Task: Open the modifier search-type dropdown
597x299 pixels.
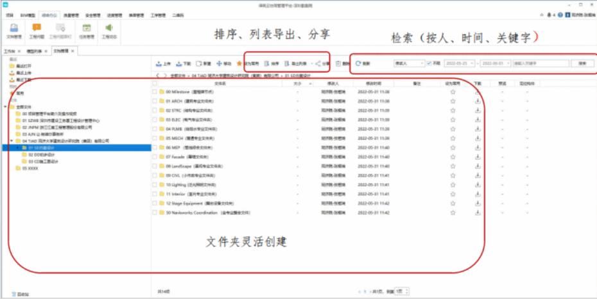Action: click(x=409, y=63)
